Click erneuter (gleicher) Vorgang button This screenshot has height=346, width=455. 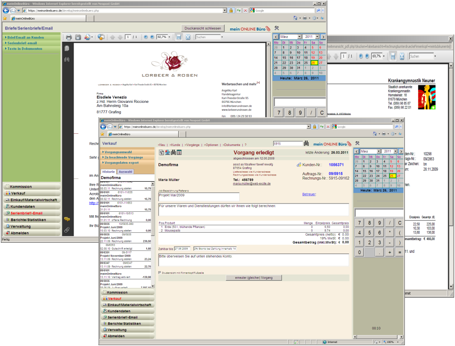tap(254, 278)
